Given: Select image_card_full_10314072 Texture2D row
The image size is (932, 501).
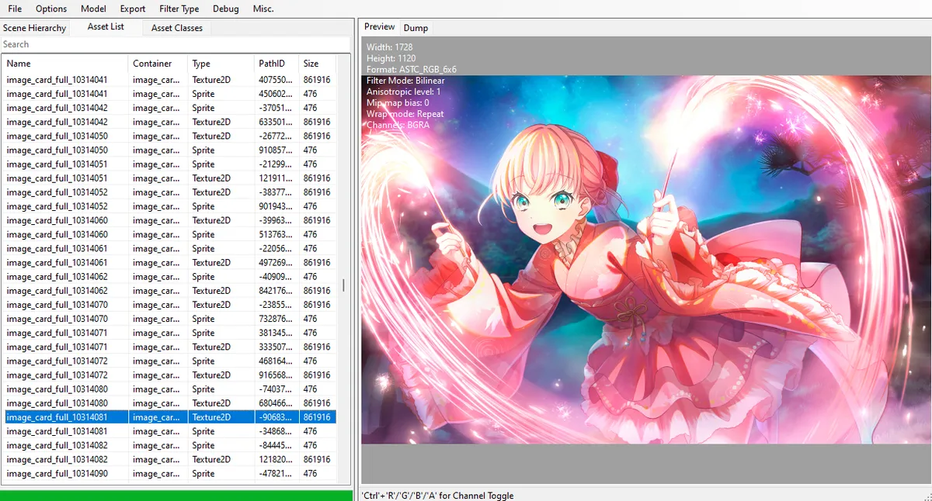Looking at the screenshot, I should pyautogui.click(x=169, y=375).
